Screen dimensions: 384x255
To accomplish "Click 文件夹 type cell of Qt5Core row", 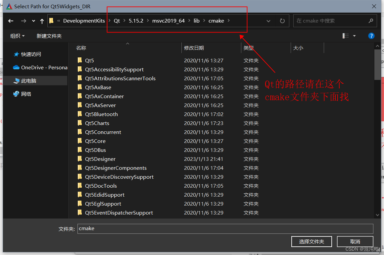I will pos(251,141).
